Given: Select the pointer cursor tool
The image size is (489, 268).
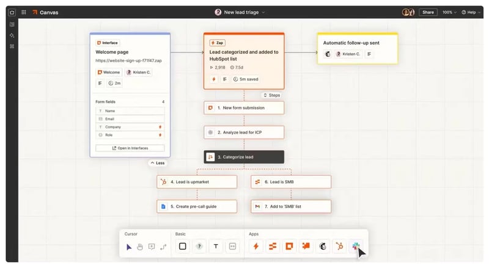Looking at the screenshot, I should 129,247.
